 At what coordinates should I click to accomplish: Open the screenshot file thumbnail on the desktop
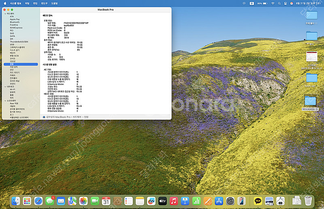click(311, 57)
